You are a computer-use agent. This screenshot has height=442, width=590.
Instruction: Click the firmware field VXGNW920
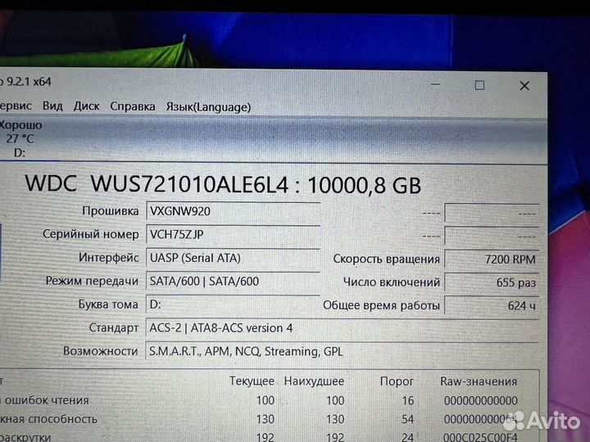(233, 211)
